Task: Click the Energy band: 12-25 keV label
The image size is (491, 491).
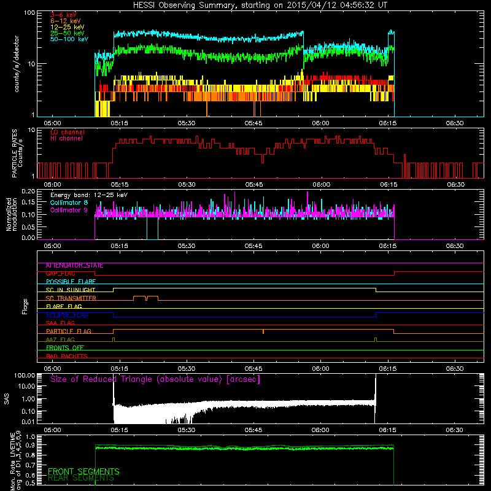Action: pos(89,195)
